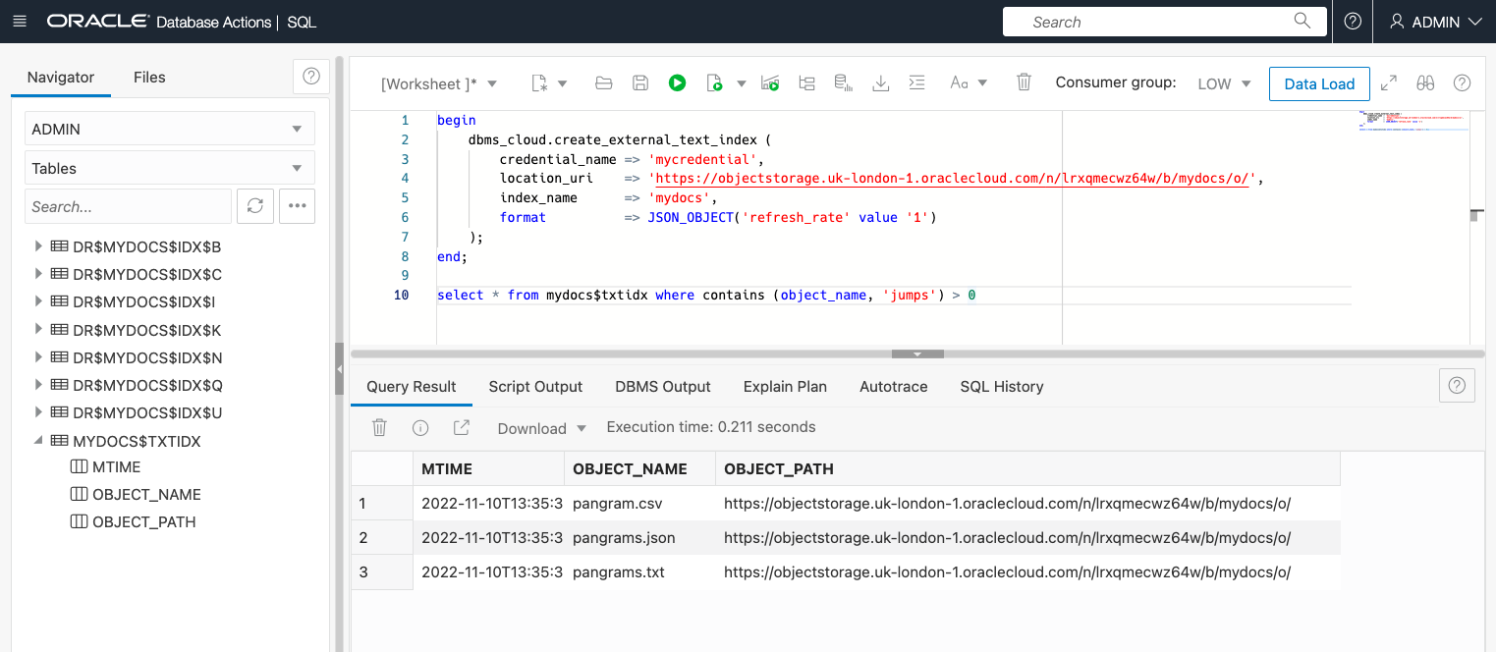This screenshot has height=652, width=1496.
Task: Run the script using the Run Script icon
Action: pyautogui.click(x=717, y=82)
